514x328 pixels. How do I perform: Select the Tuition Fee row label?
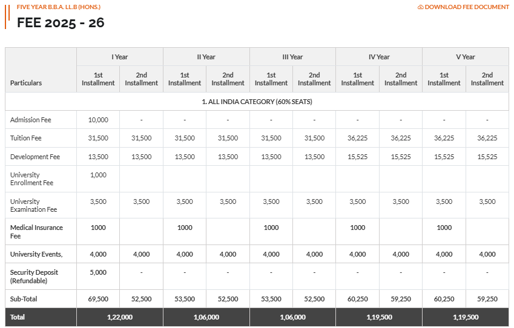click(25, 138)
